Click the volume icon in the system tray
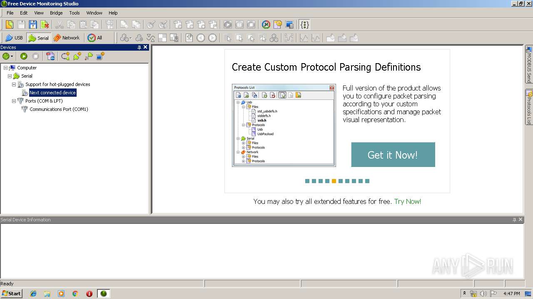Screen dimensions: 533x299 coord(483,294)
